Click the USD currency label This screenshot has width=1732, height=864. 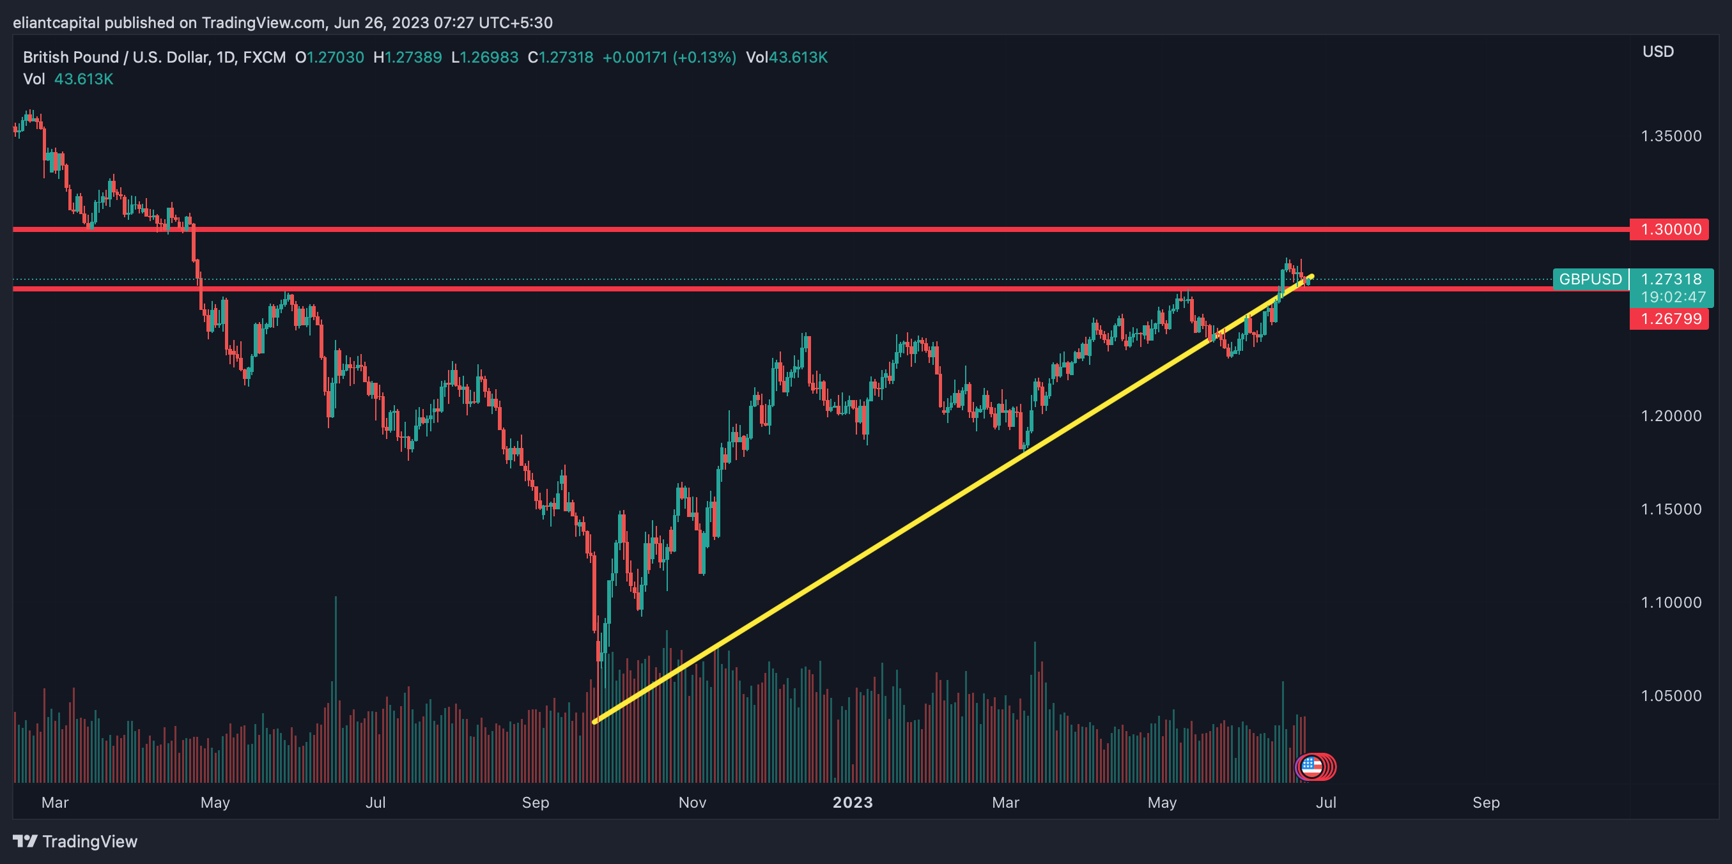coord(1658,52)
